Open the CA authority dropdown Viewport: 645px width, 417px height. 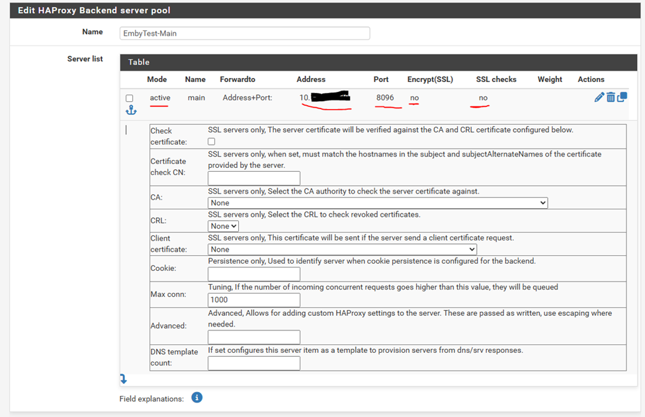tap(378, 203)
